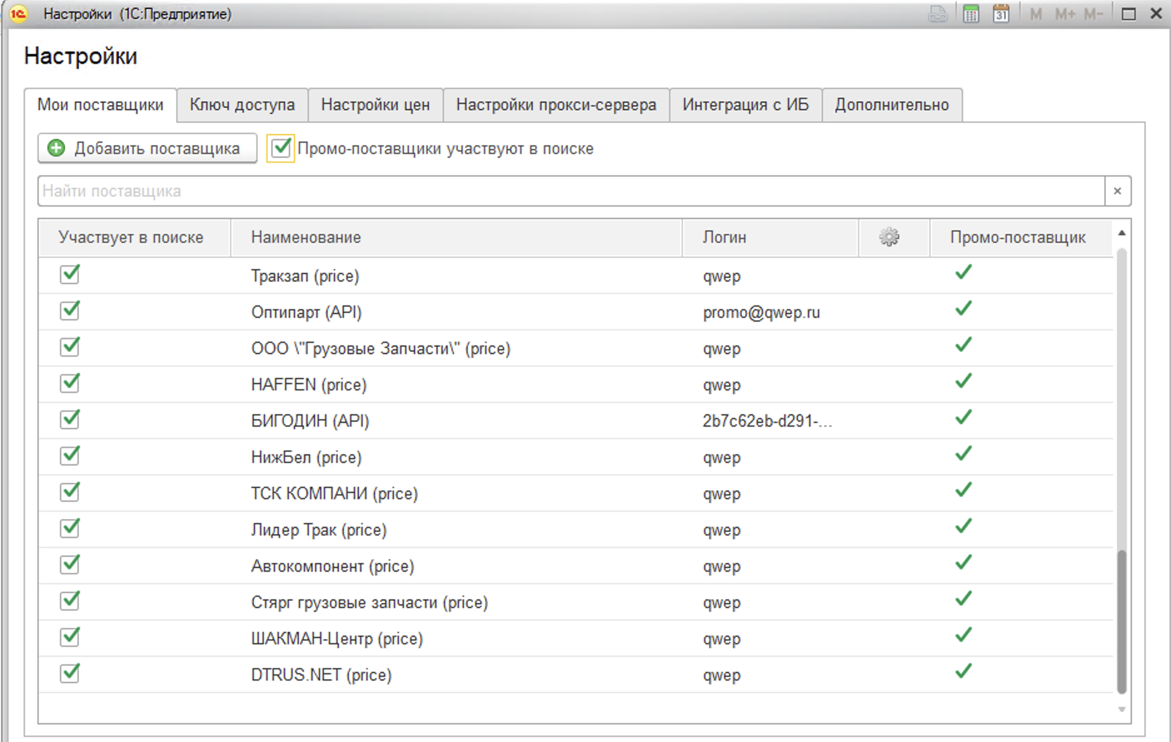Screen dimensions: 1171x742
Task: Click promo checkmark in DTRUS.NET row
Action: 963,671
